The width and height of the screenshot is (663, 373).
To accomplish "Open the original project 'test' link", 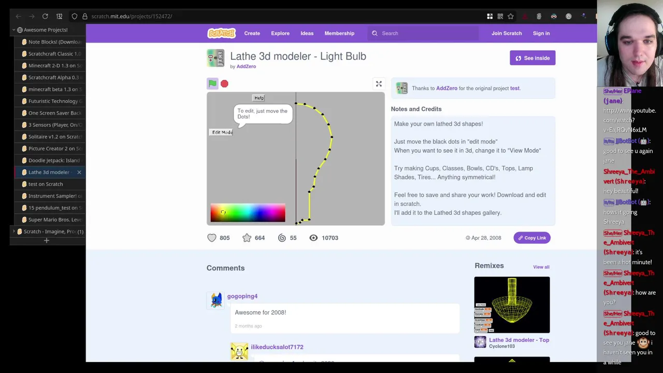I will pyautogui.click(x=514, y=88).
